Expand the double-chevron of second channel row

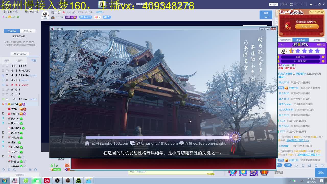pyautogui.click(x=7, y=71)
